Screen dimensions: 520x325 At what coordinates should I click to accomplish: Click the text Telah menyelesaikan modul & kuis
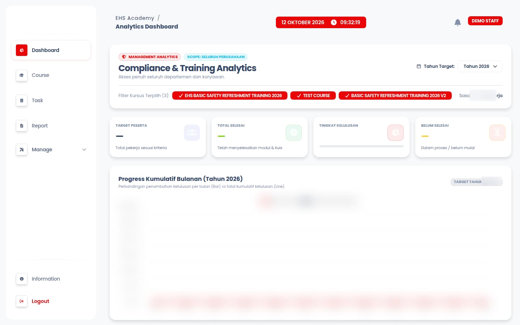click(x=250, y=148)
